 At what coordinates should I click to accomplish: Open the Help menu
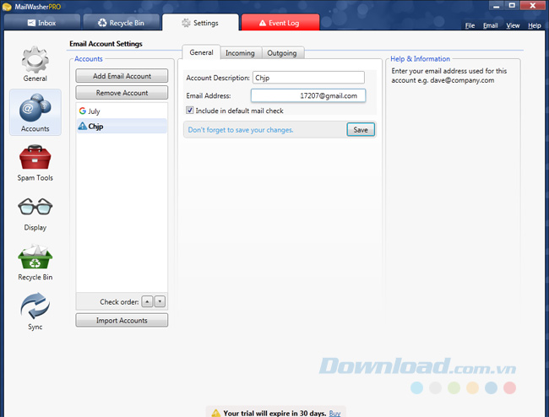pyautogui.click(x=535, y=25)
